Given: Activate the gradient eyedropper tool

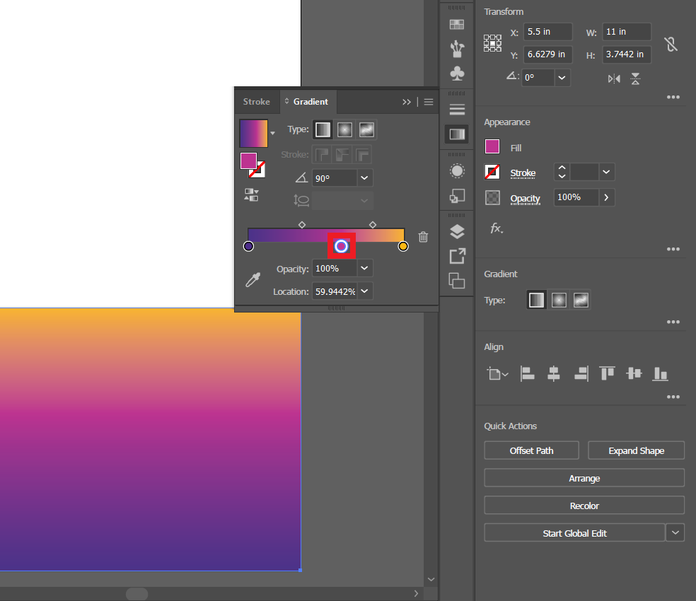Looking at the screenshot, I should click(x=252, y=279).
